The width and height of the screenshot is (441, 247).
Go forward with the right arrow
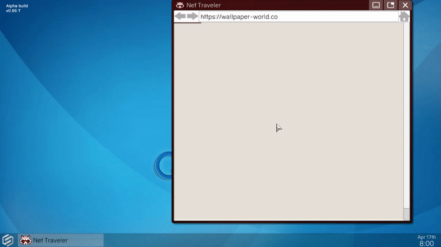192,17
